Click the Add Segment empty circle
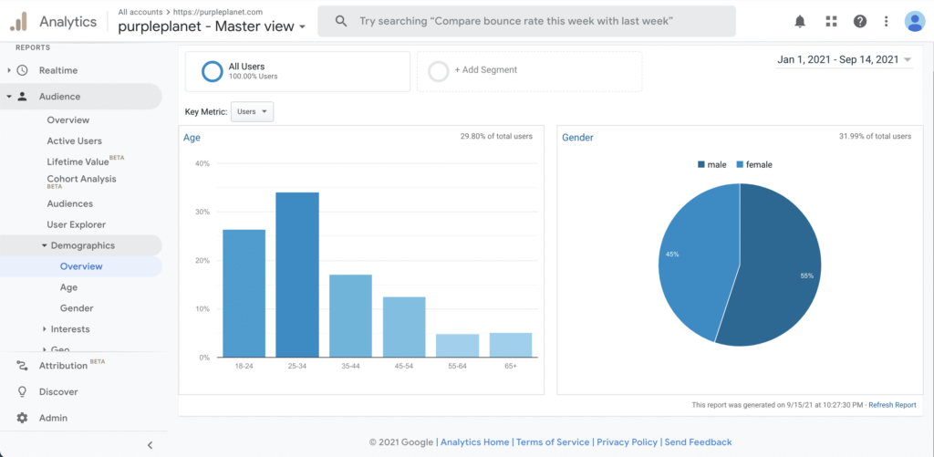This screenshot has height=457, width=934. tap(439, 71)
